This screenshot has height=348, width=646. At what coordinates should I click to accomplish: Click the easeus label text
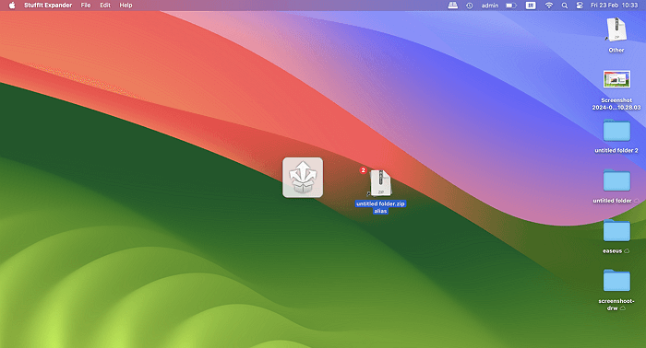(x=612, y=250)
